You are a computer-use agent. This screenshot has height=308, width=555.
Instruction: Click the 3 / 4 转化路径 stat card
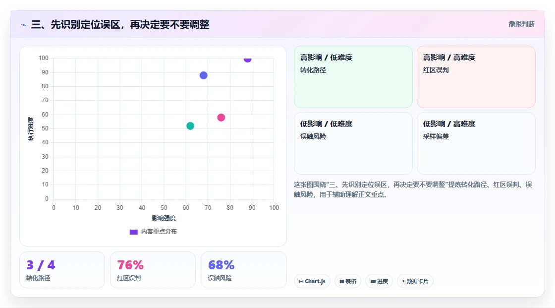coord(62,270)
